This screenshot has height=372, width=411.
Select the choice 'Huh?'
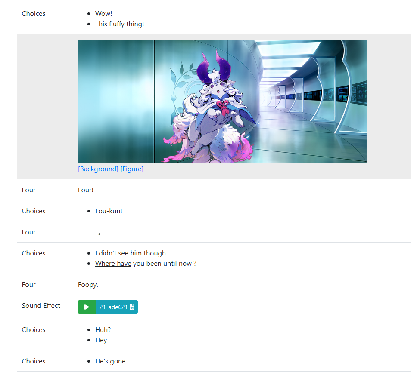[103, 329]
